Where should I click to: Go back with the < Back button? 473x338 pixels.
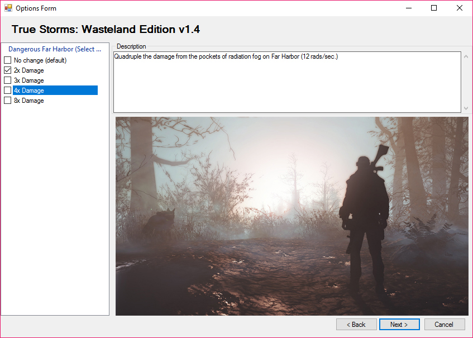point(356,325)
